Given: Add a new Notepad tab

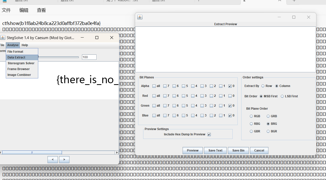Looking at the screenshot, I should [294, 1].
